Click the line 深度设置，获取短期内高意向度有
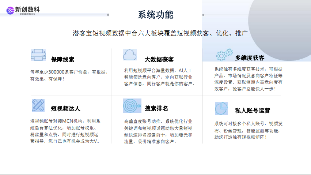 coord(248,82)
